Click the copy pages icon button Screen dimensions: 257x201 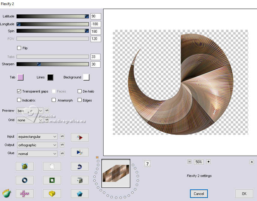point(52,166)
